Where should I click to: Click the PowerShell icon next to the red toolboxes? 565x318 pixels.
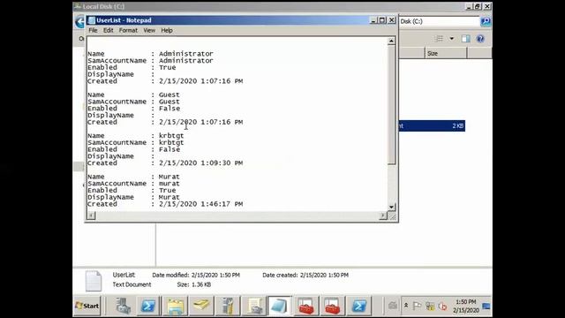[x=359, y=306]
